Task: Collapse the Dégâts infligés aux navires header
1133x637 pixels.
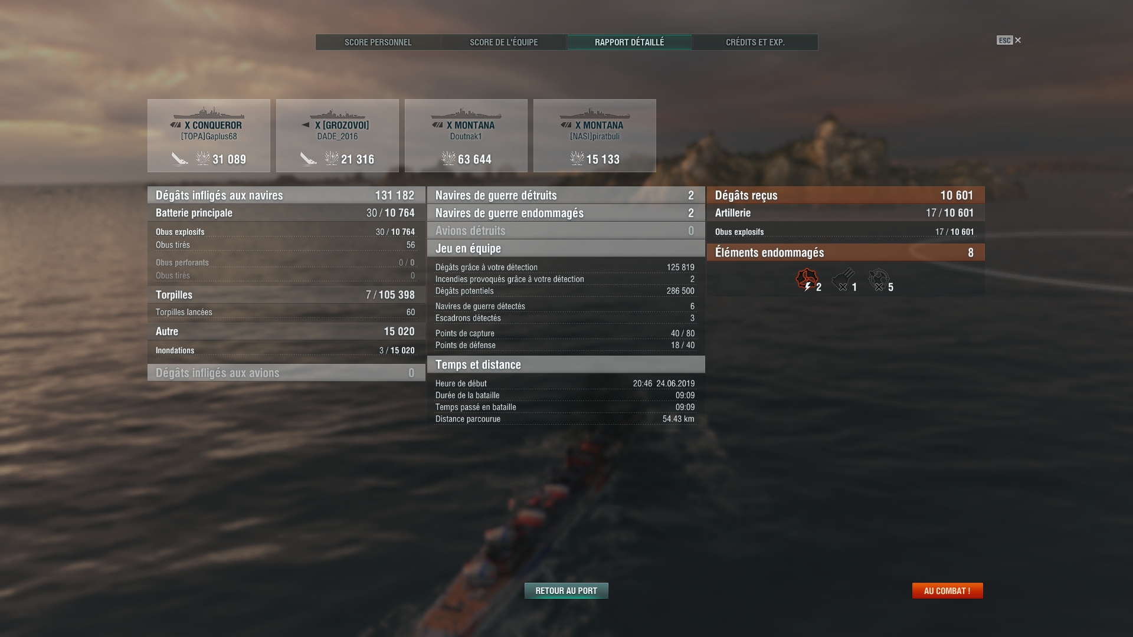Action: pos(286,195)
